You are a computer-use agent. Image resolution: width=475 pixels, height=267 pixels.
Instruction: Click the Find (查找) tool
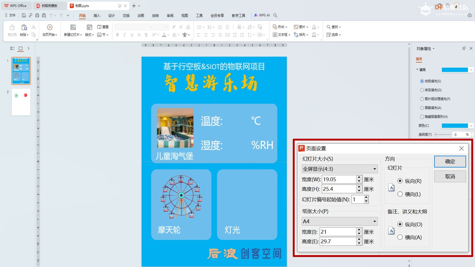[334, 27]
